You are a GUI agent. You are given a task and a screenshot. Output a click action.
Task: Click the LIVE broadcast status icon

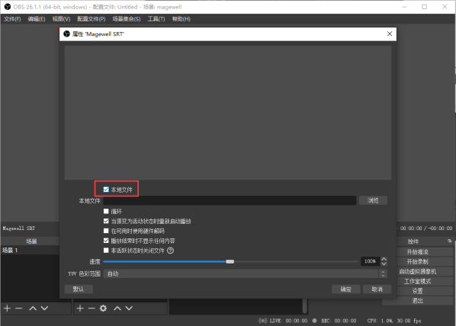pyautogui.click(x=262, y=321)
